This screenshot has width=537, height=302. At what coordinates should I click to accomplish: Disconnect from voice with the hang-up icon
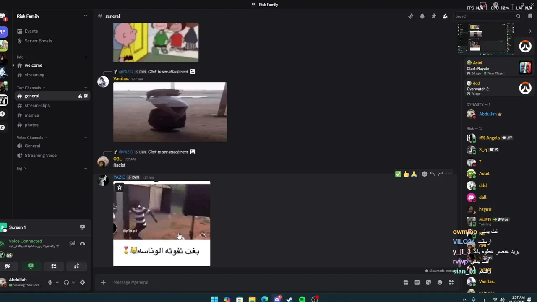tap(83, 243)
